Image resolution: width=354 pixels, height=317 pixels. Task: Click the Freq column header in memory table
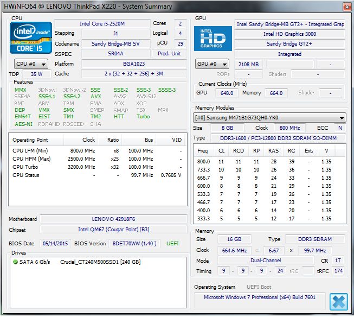[x=203, y=151]
